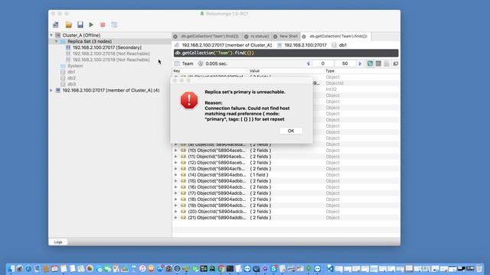
Task: Open Terminal in the Dock
Action: coord(230,268)
